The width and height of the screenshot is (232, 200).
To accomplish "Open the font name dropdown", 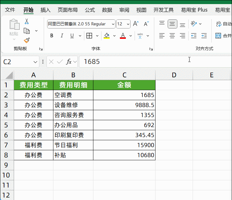I will (x=112, y=24).
